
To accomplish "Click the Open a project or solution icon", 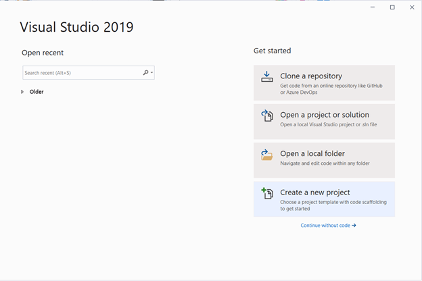I will pyautogui.click(x=267, y=116).
